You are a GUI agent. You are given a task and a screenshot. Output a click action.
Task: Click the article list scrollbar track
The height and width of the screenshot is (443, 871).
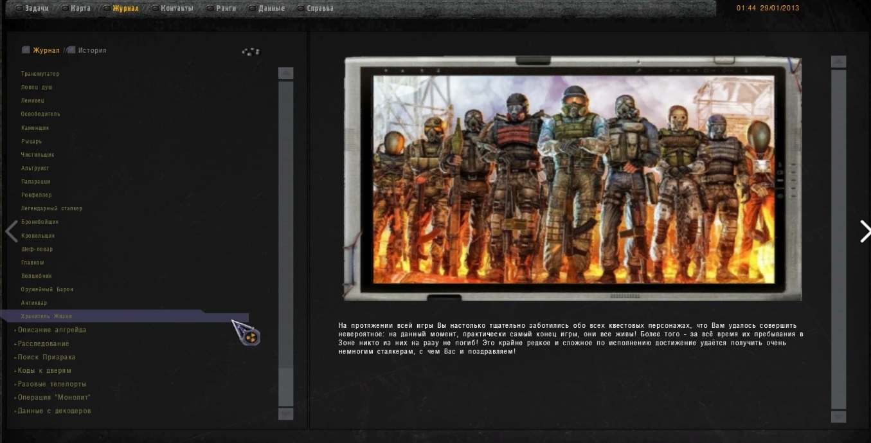click(285, 225)
